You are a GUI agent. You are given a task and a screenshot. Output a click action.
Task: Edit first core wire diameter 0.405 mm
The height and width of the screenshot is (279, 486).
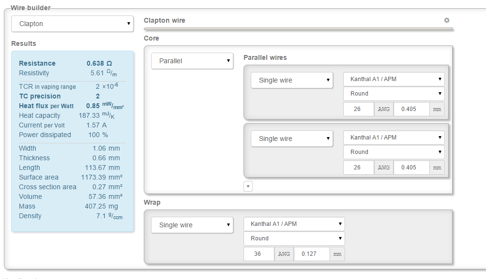[x=411, y=109]
